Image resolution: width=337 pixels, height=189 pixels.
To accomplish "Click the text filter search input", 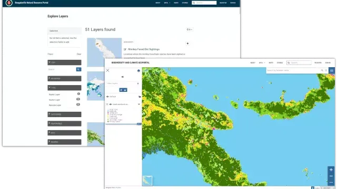I will click(x=62, y=69).
